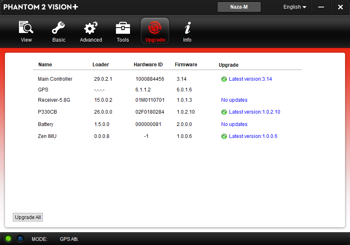Click firmware value 1.0.1.3

(184, 100)
